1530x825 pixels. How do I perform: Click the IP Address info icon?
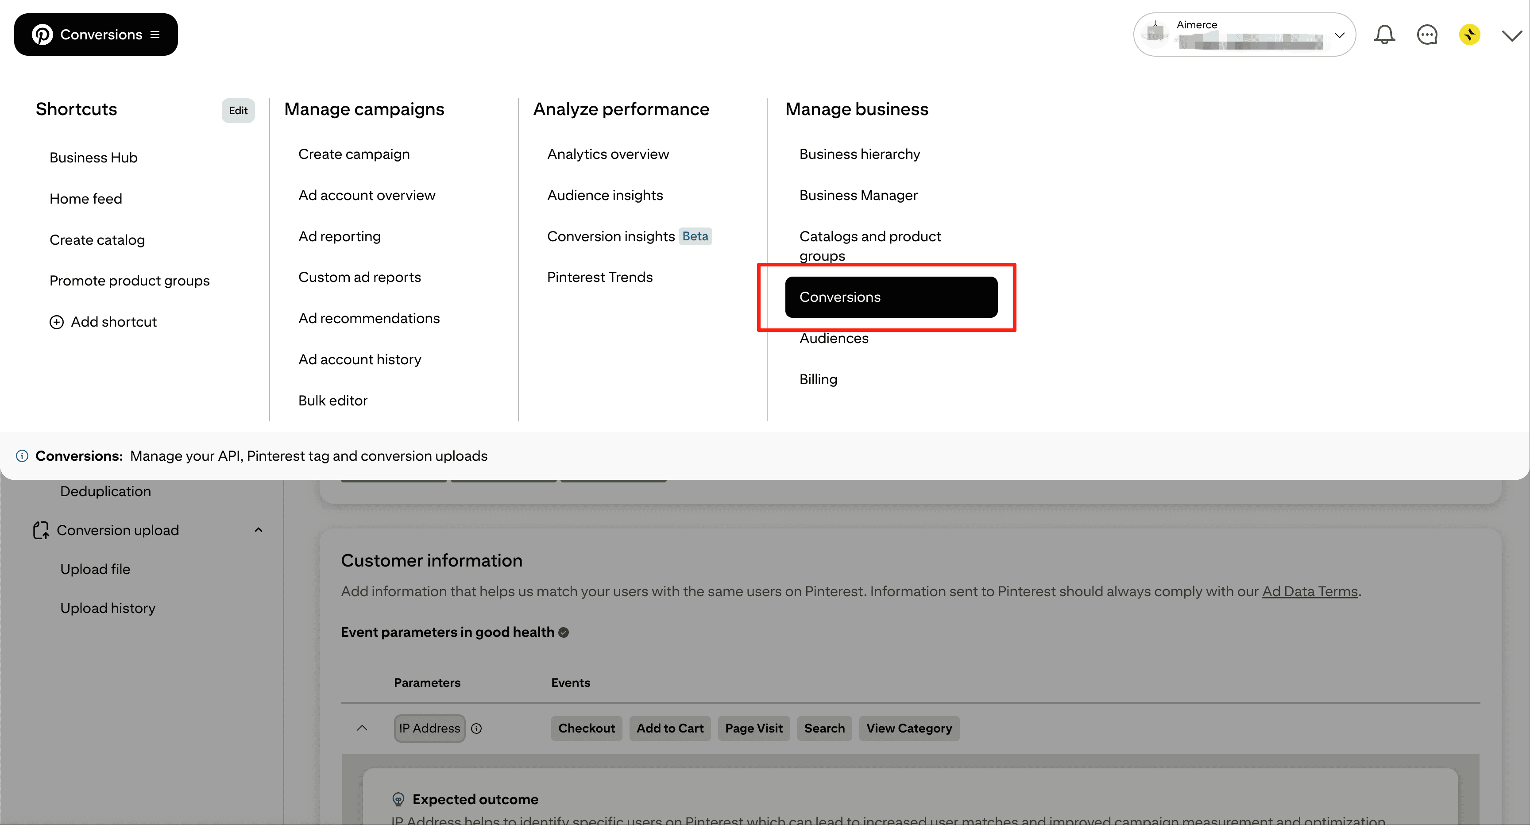[x=476, y=728]
